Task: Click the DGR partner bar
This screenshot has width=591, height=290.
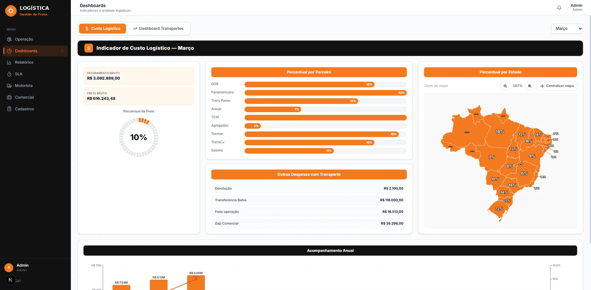Action: tap(310, 84)
